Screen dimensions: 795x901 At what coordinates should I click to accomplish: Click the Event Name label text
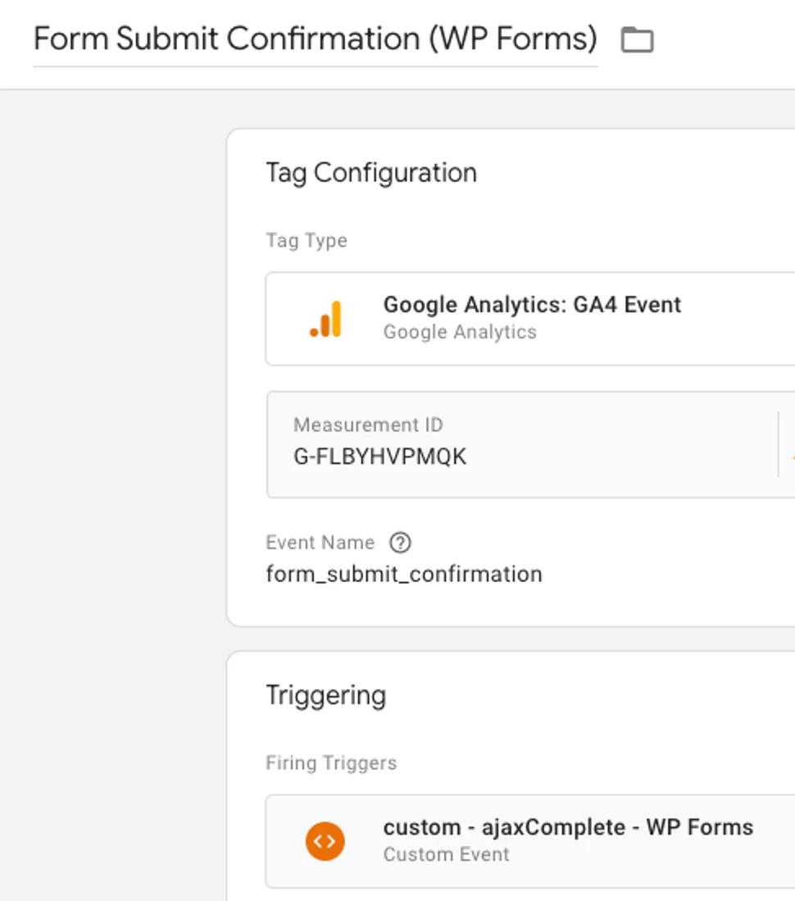tap(320, 543)
